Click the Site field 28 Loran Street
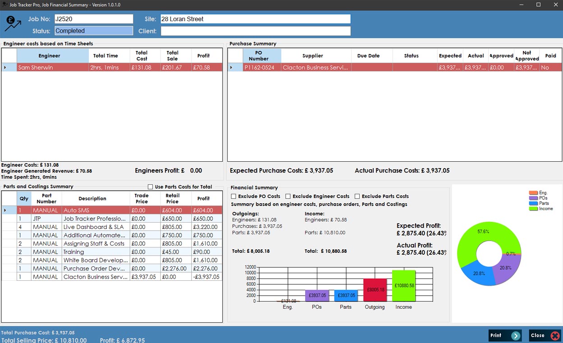This screenshot has height=343, width=563. click(255, 19)
